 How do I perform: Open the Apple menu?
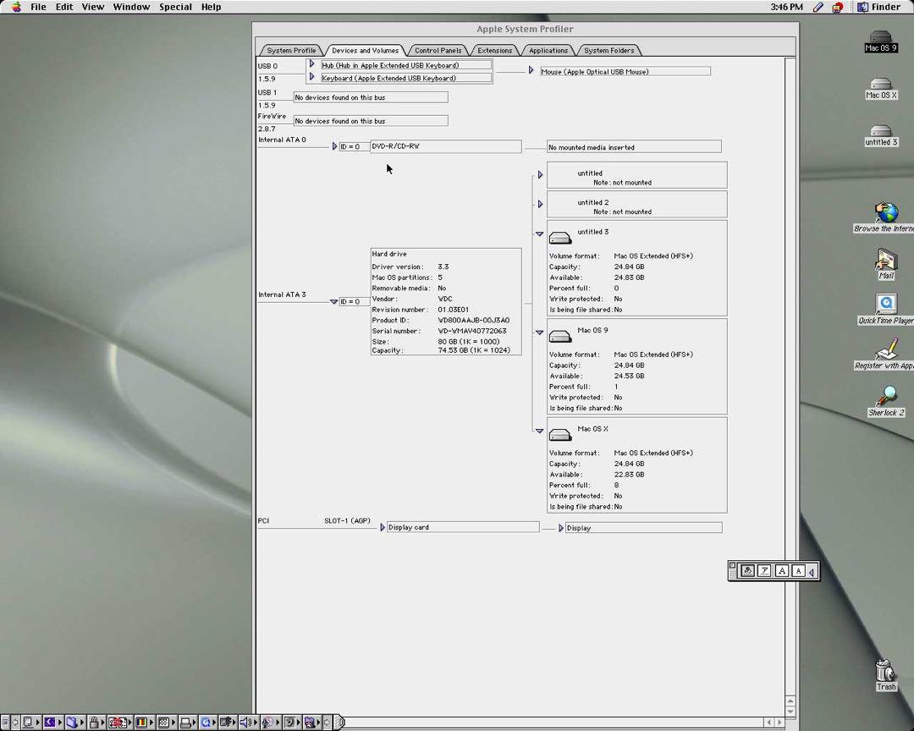coord(16,7)
